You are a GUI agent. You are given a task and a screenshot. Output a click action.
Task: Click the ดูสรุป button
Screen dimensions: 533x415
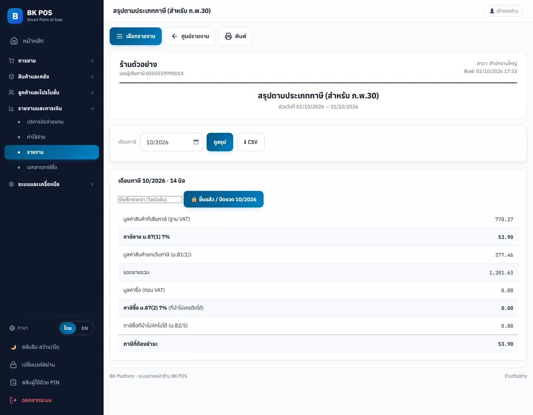tap(220, 142)
